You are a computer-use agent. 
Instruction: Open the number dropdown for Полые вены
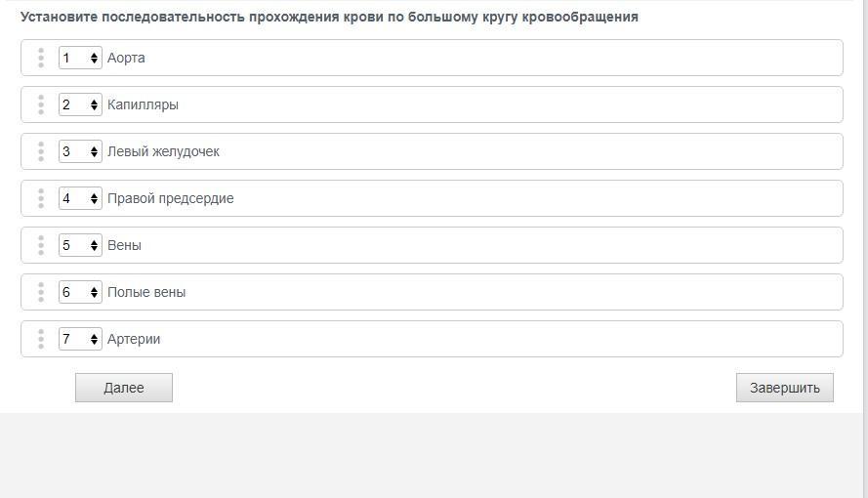[80, 292]
